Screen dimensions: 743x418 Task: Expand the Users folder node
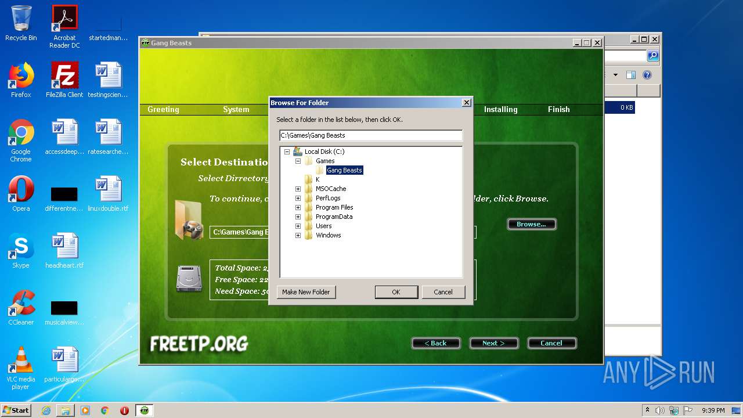pyautogui.click(x=298, y=226)
